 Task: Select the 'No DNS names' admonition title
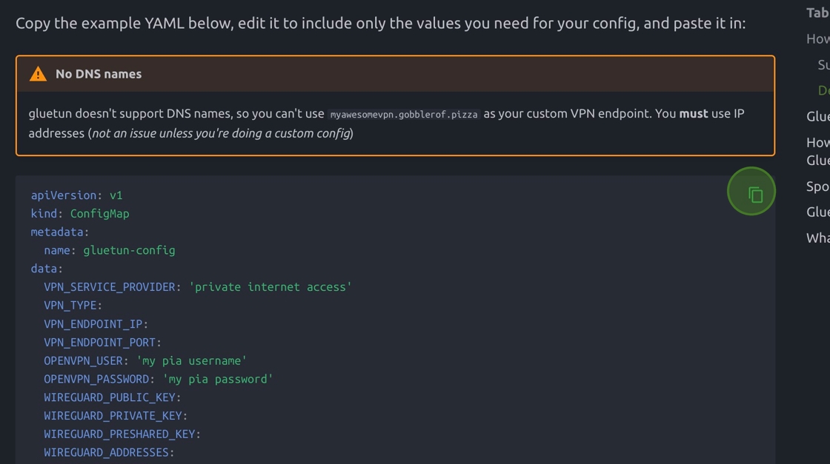pyautogui.click(x=99, y=74)
